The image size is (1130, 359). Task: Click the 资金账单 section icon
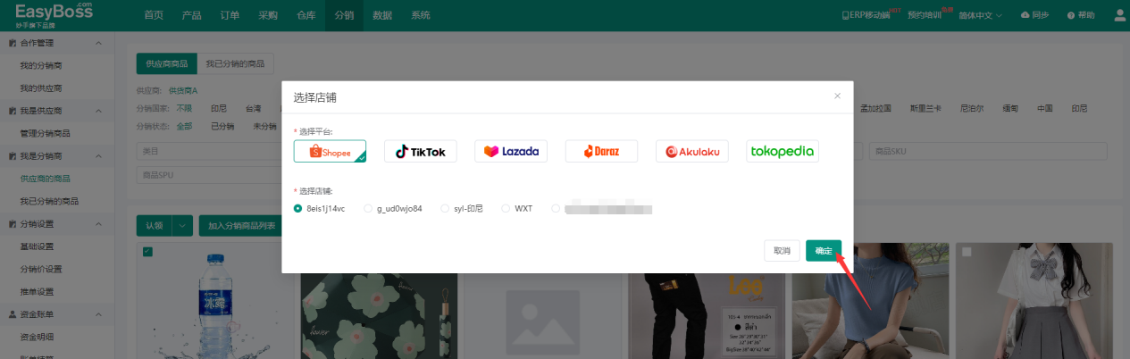click(12, 314)
